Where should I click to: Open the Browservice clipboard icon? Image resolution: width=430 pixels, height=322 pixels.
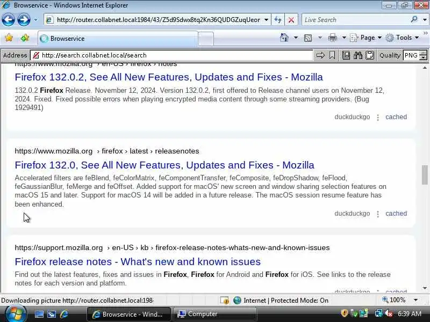pos(370,55)
